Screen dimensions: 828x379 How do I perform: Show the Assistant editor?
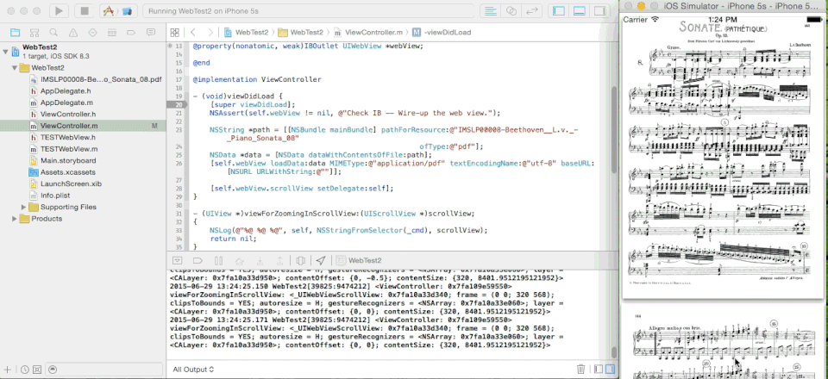pos(511,10)
